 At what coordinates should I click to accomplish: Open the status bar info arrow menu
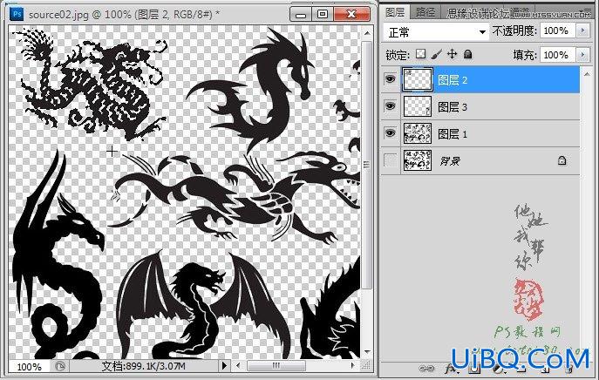pyautogui.click(x=224, y=366)
